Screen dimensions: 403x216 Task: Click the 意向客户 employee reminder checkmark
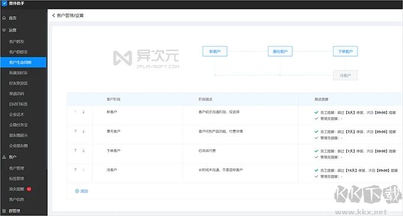(x=316, y=131)
